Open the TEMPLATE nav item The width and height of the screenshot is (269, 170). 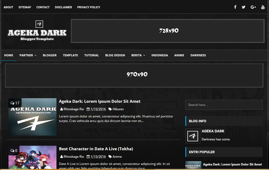pyautogui.click(x=70, y=55)
